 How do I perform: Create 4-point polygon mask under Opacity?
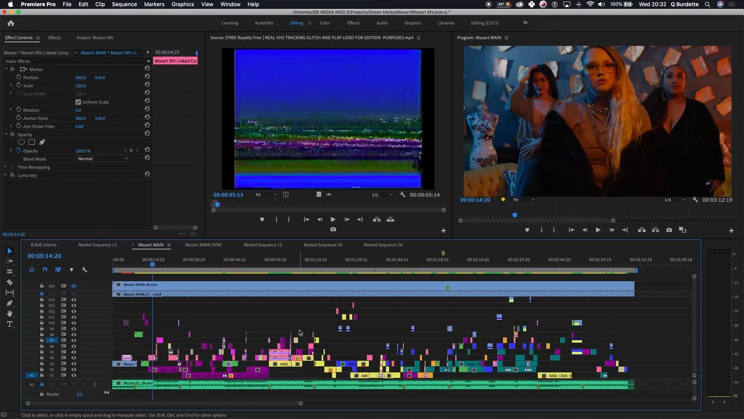pyautogui.click(x=32, y=142)
